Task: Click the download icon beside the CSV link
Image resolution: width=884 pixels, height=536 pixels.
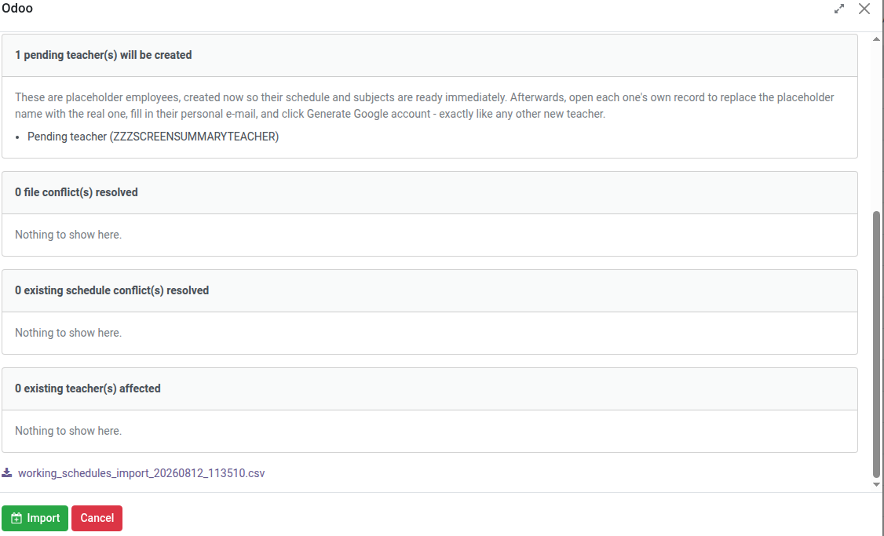Action: pyautogui.click(x=7, y=472)
